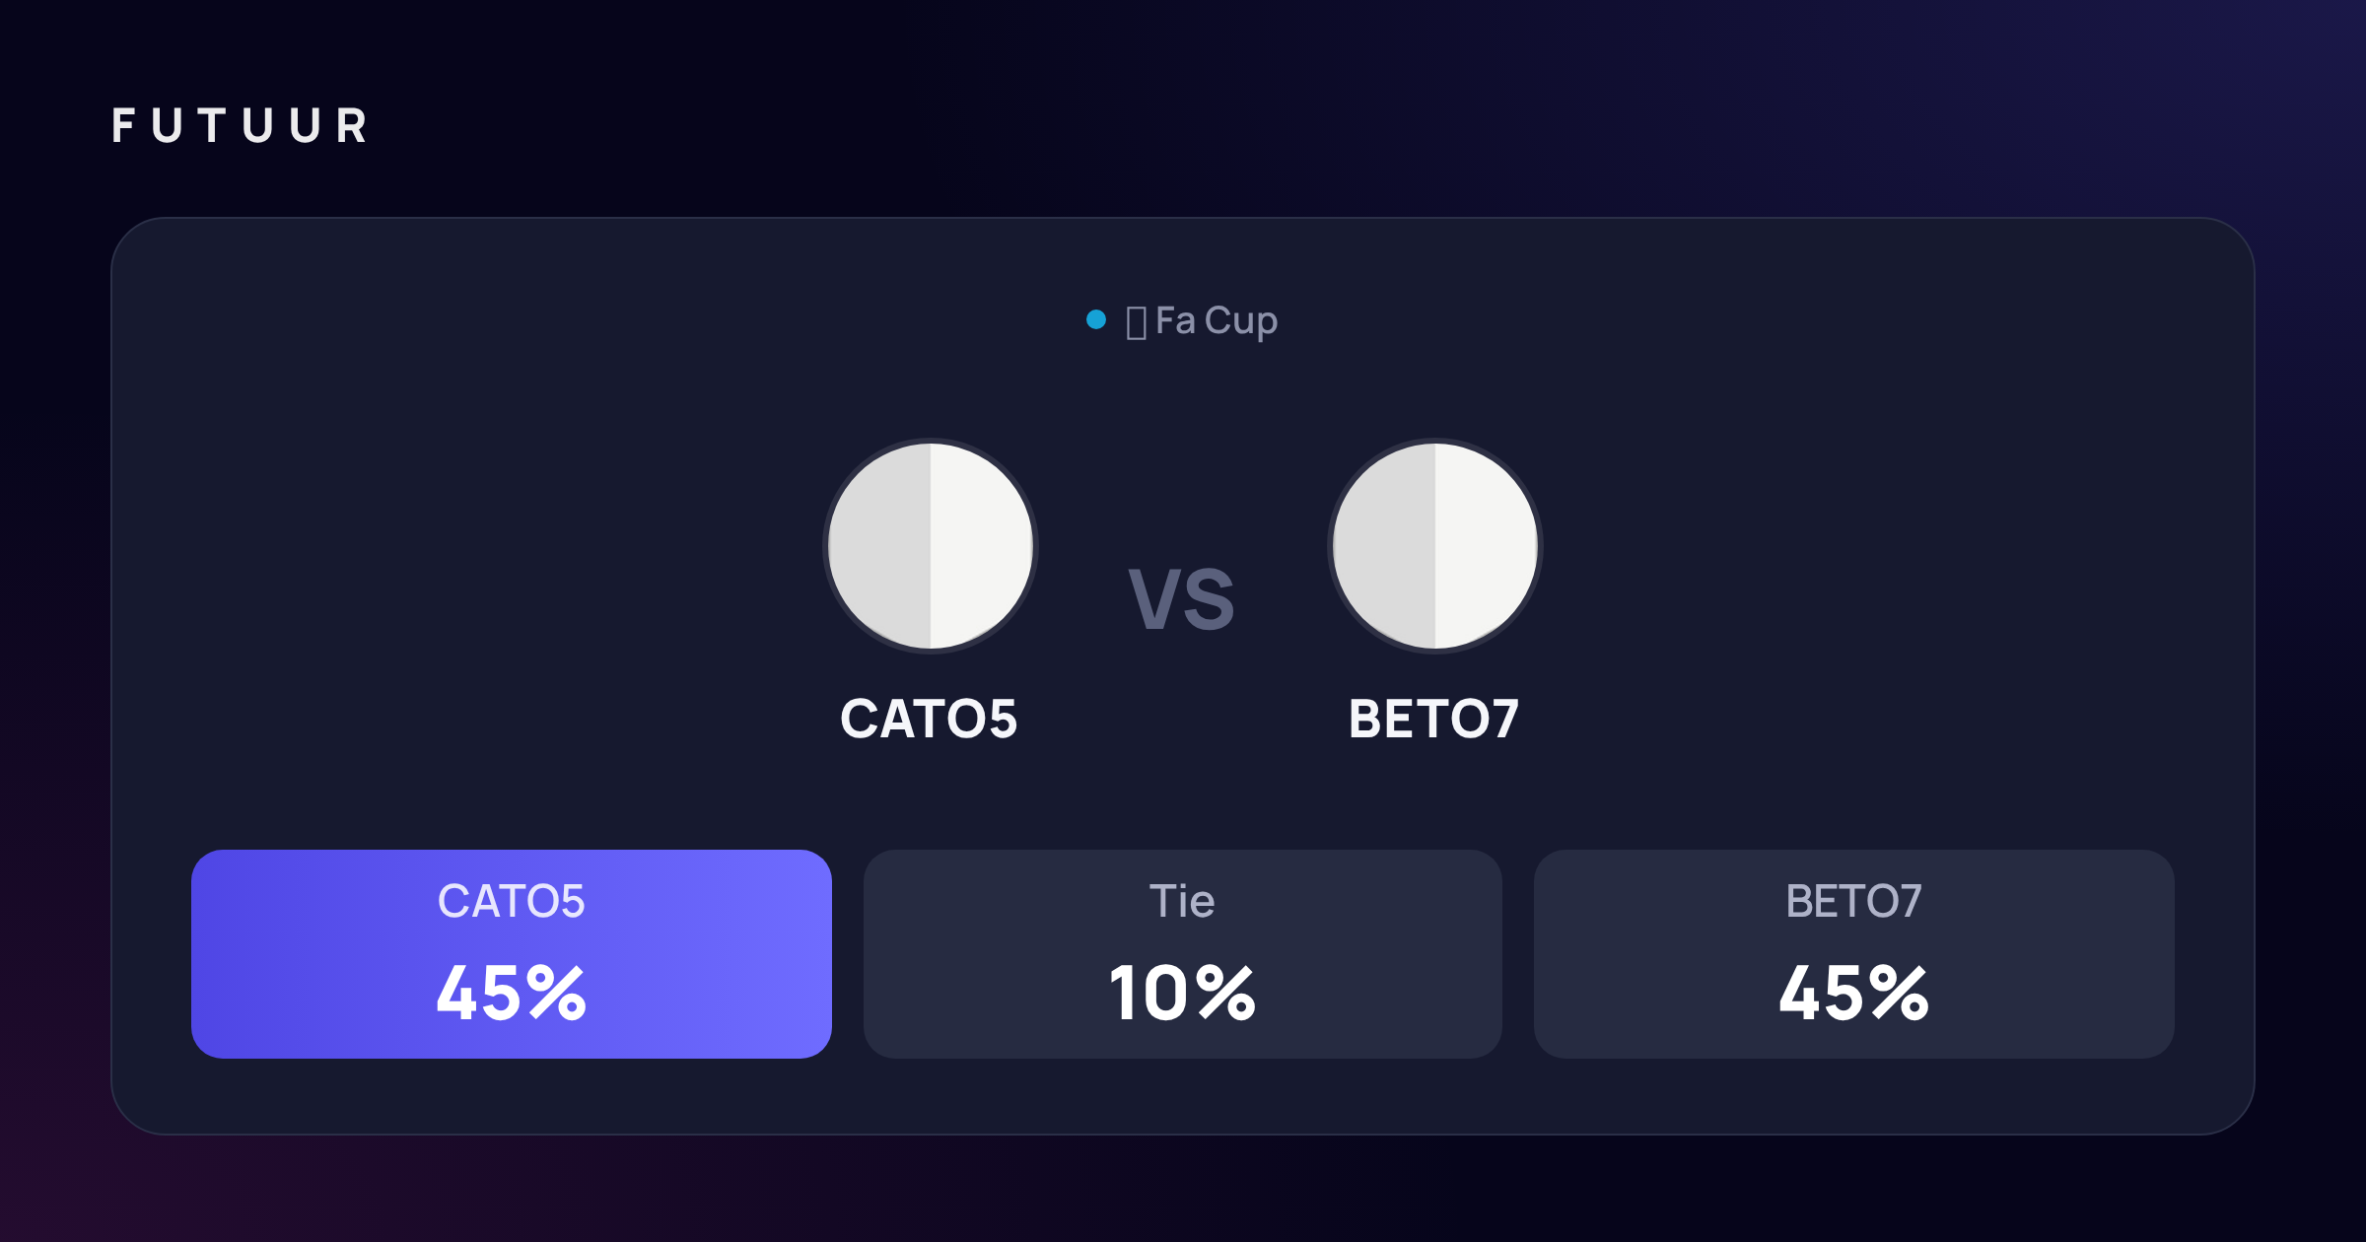Click the light right half of CATO5 crest
Viewport: 2366px width, 1242px height.
982,545
